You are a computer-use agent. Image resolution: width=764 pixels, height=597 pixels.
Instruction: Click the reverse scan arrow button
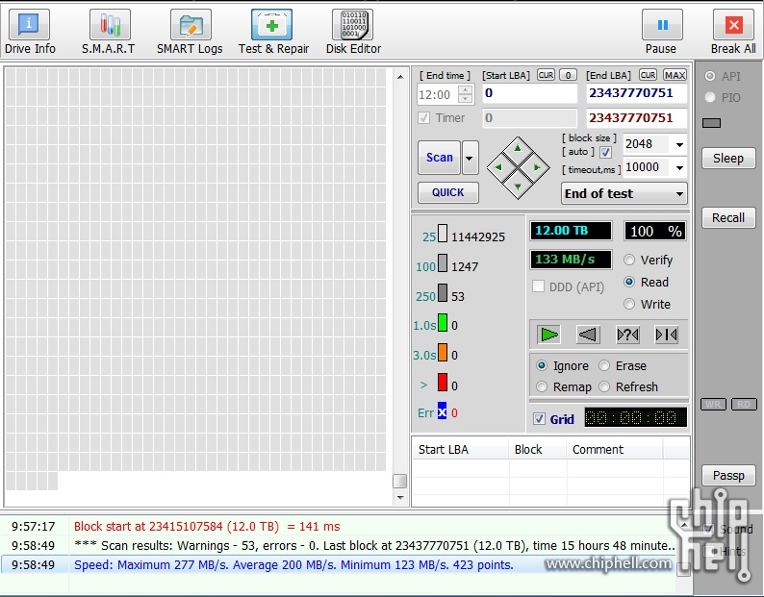coord(588,335)
